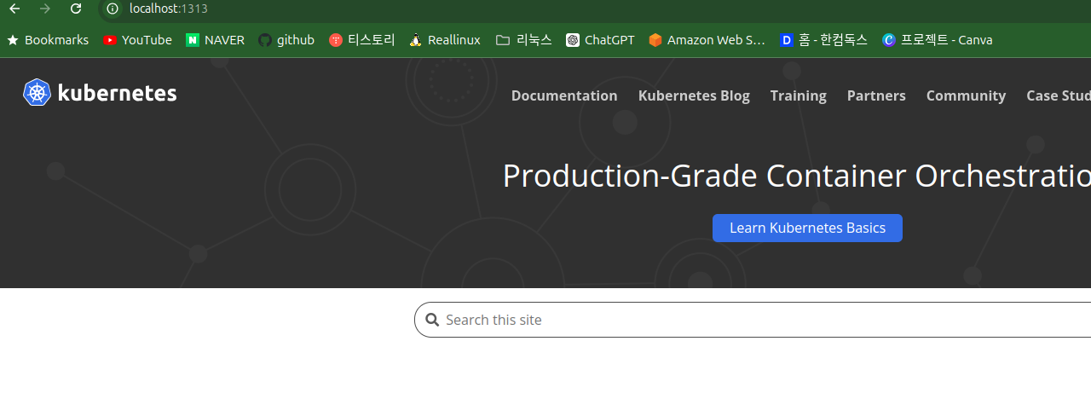This screenshot has width=1091, height=399.
Task: Open the Reallinux bookmark
Action: [444, 40]
